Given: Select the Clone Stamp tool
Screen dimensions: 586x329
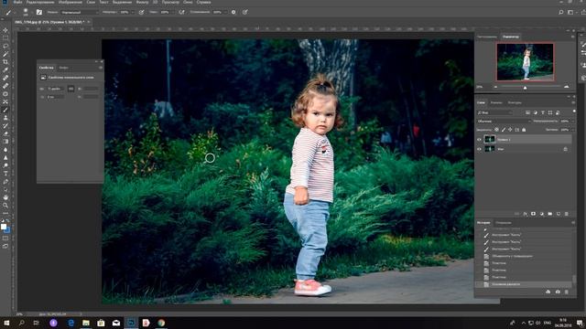Looking at the screenshot, I should (x=5, y=118).
